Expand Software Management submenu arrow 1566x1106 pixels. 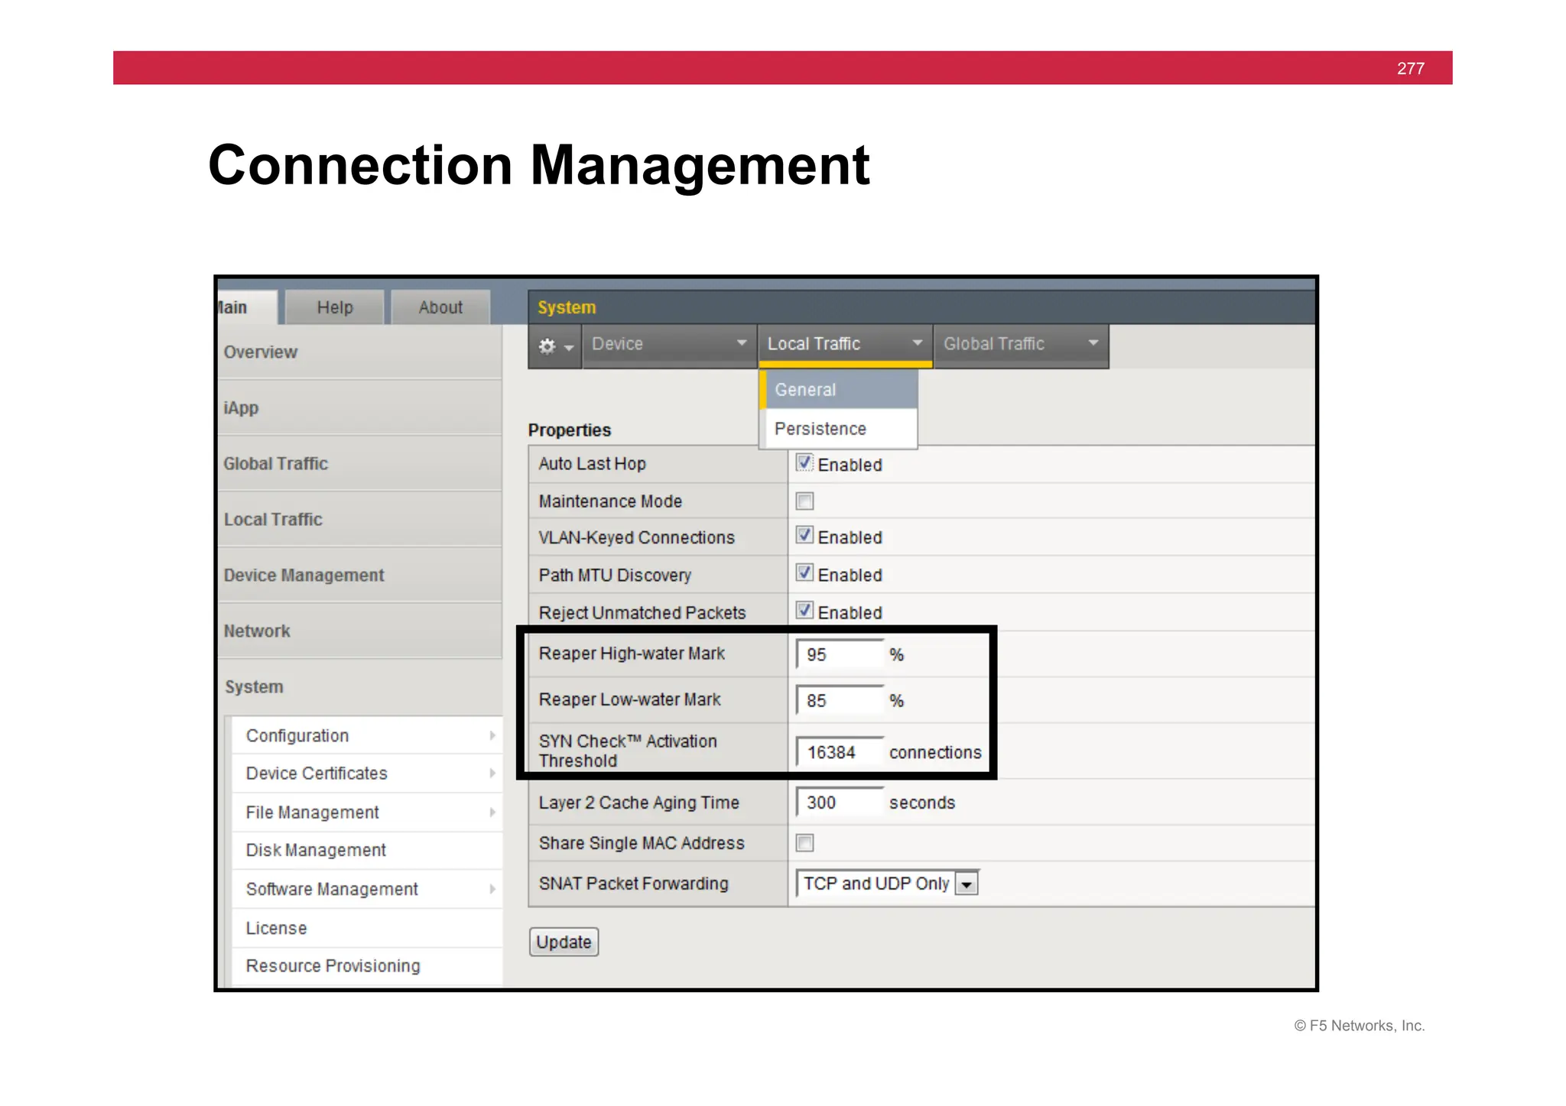pos(492,889)
